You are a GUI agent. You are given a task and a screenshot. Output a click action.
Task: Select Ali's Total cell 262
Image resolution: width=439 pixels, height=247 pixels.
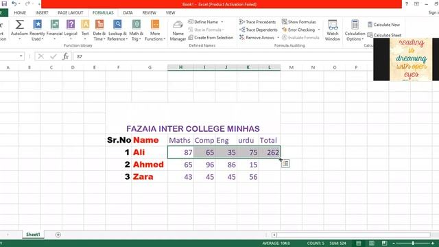(x=270, y=152)
